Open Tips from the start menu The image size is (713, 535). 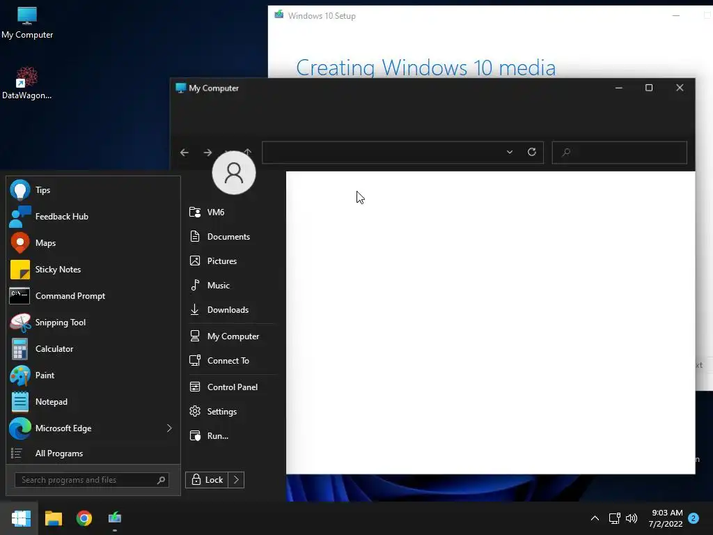93,190
